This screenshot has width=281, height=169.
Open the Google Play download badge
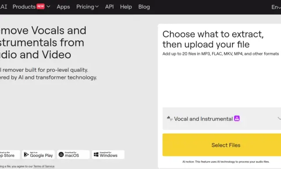point(38,154)
